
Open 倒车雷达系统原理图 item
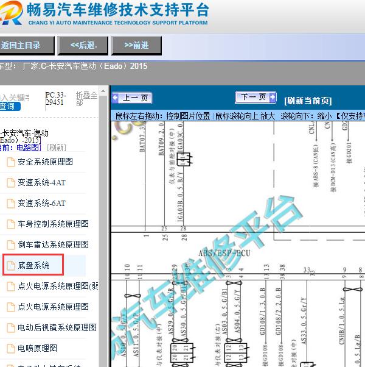click(x=54, y=244)
